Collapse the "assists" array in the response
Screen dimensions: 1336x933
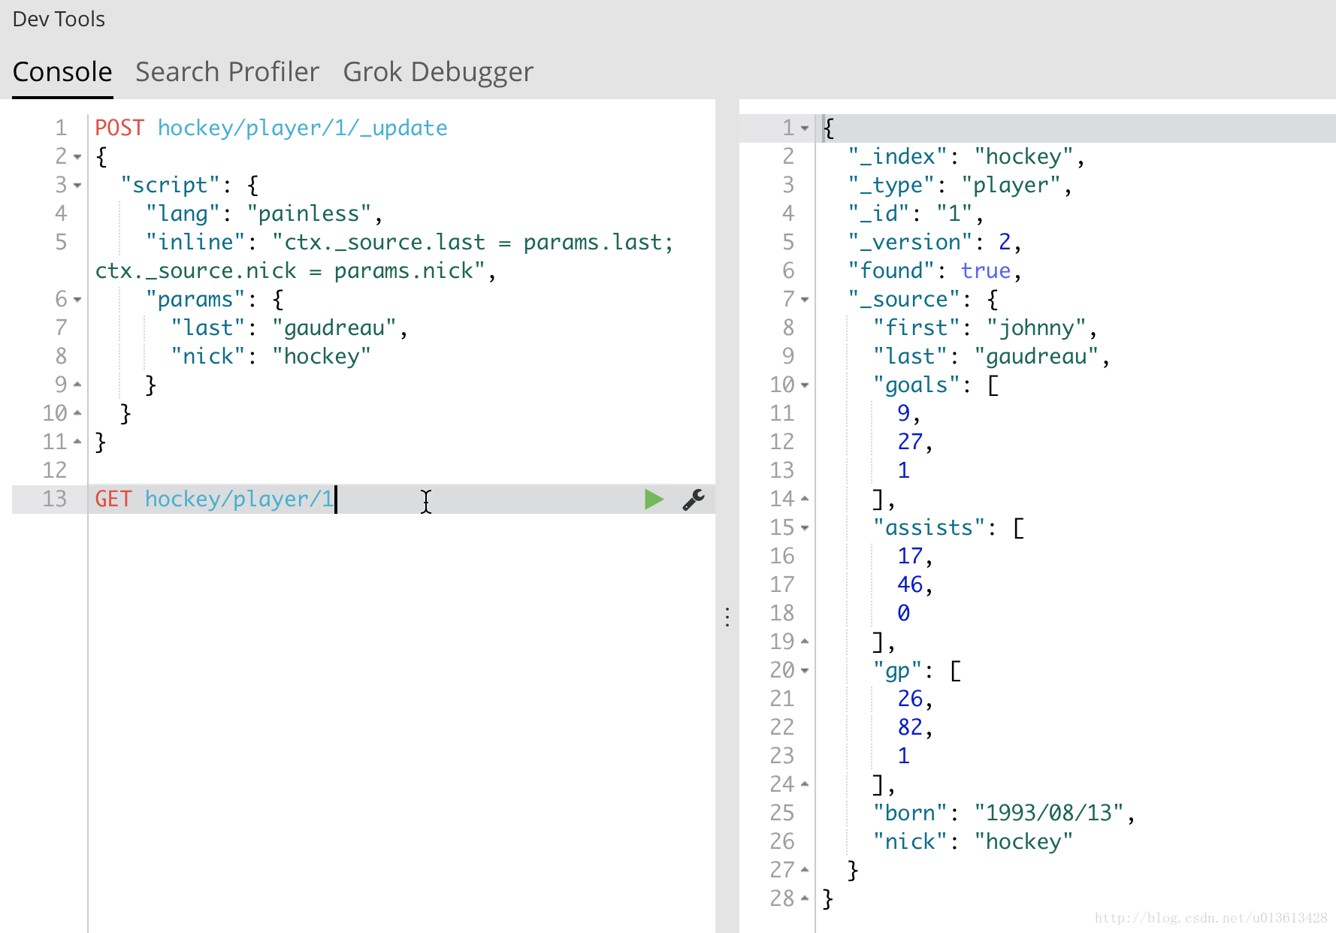pos(805,528)
